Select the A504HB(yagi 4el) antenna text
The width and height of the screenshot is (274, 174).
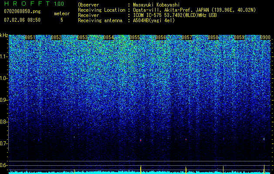click(x=154, y=20)
